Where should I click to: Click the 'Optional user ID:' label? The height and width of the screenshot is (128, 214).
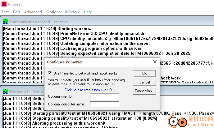[61, 96]
